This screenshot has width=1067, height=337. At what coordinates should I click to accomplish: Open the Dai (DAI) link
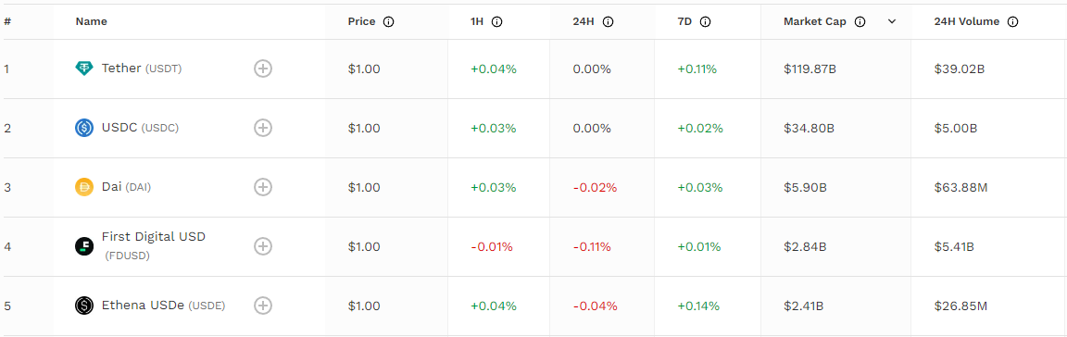[126, 187]
